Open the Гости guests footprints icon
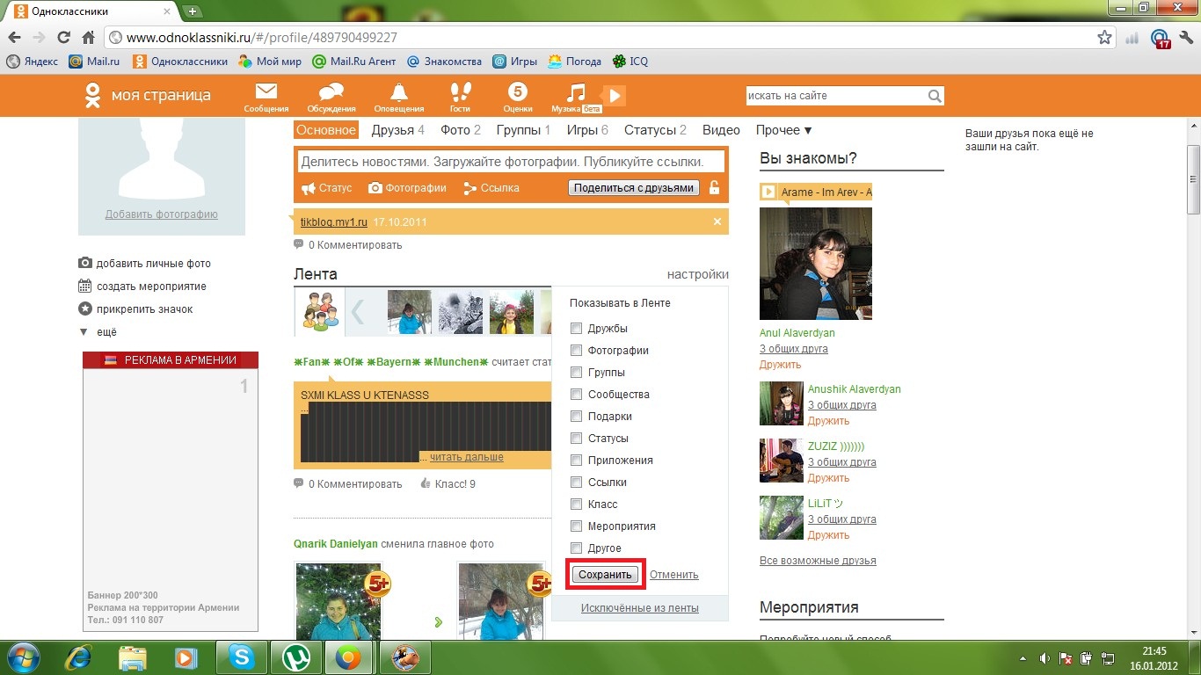The height and width of the screenshot is (675, 1201). pyautogui.click(x=460, y=97)
